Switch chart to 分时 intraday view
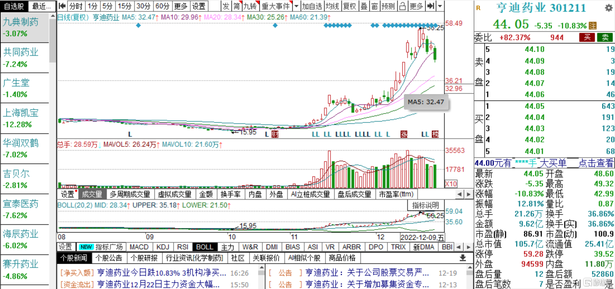The height and width of the screenshot is (289, 615). (76, 6)
